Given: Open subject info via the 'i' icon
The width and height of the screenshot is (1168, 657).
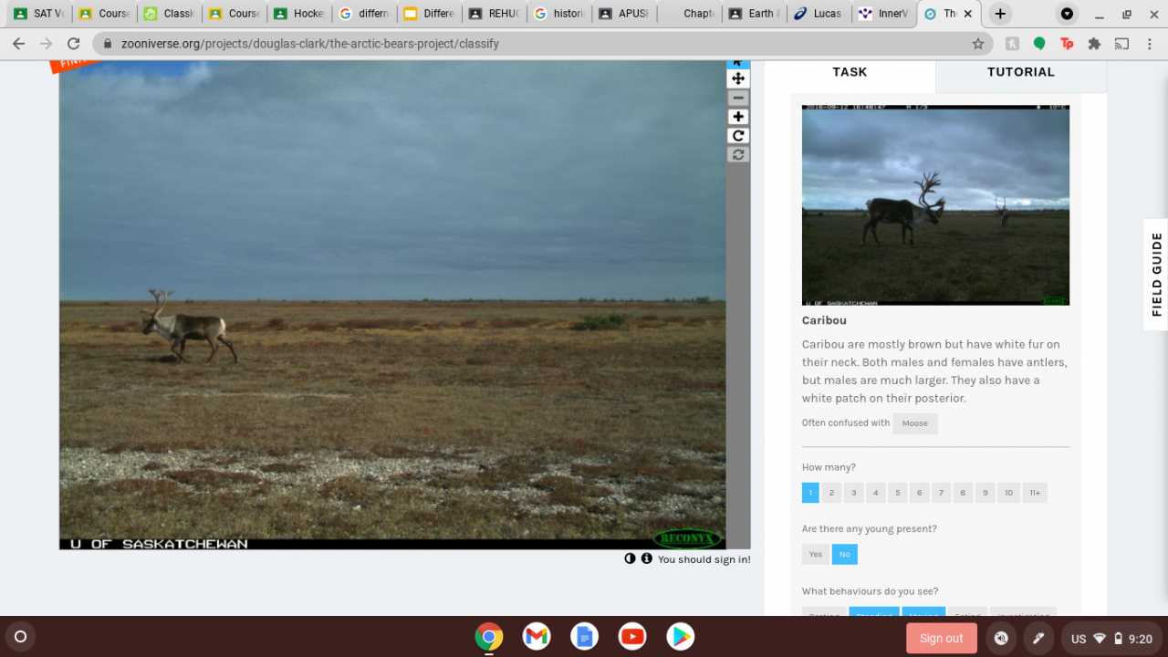Looking at the screenshot, I should (646, 558).
